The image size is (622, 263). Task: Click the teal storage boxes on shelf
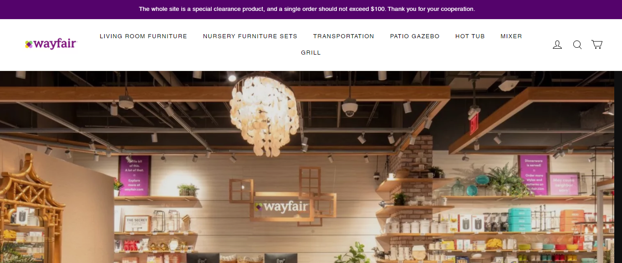click(520, 219)
